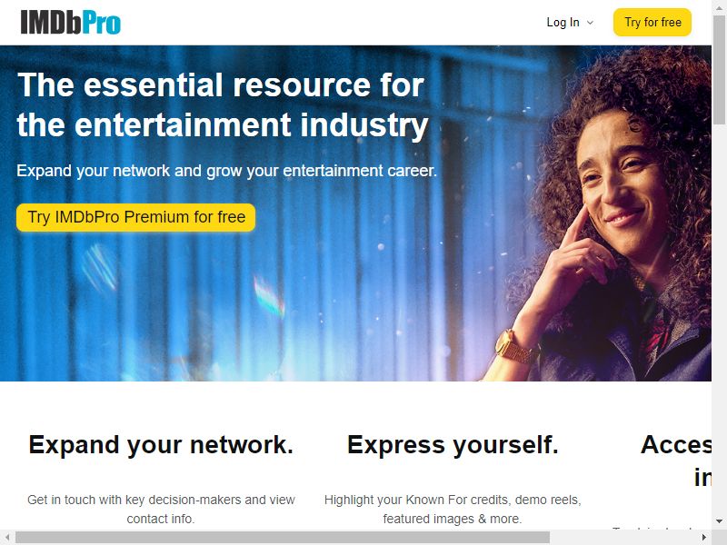Select the 'Expand your network.' heading
This screenshot has height=545, width=727.
[161, 445]
